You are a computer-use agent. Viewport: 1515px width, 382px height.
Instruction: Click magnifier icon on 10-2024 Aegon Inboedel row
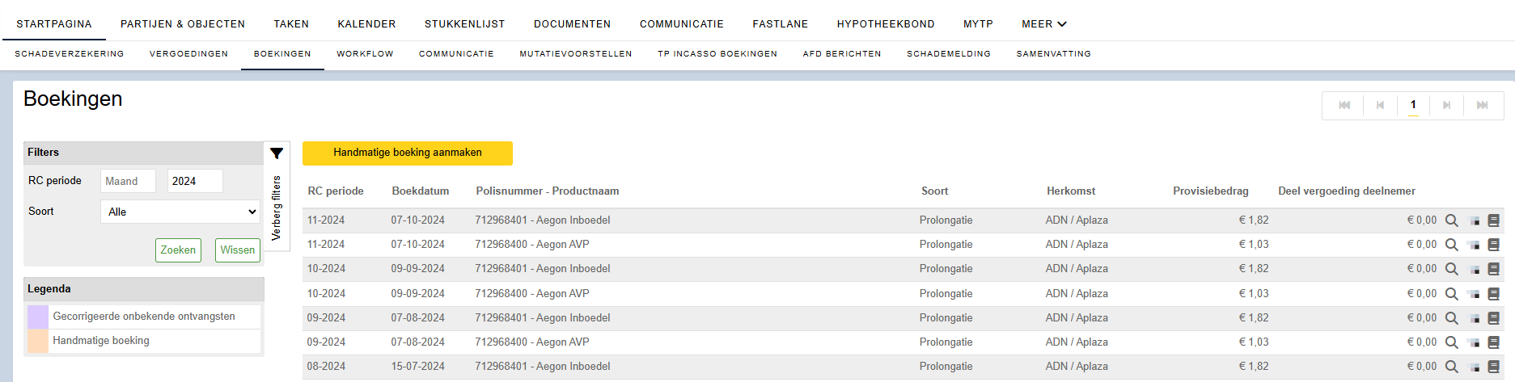pos(1452,269)
